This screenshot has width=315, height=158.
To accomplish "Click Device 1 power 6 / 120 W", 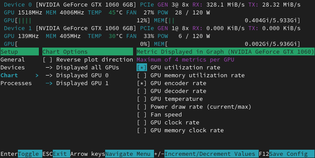I will 194,36.
